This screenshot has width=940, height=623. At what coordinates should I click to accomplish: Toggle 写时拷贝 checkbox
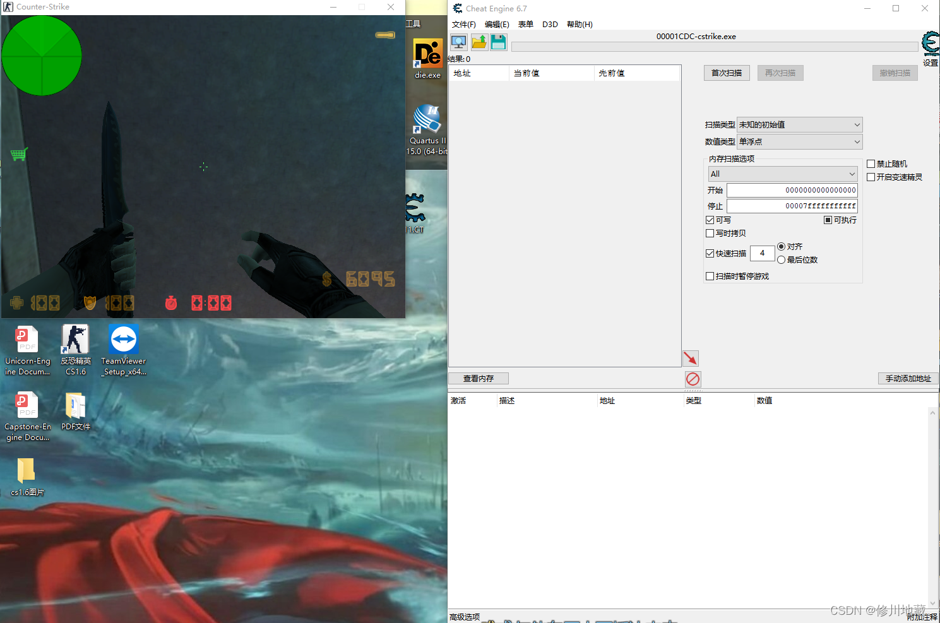(710, 234)
